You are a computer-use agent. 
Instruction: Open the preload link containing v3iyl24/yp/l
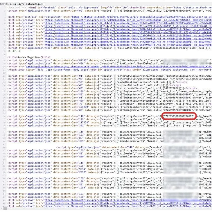(x=128, y=33)
